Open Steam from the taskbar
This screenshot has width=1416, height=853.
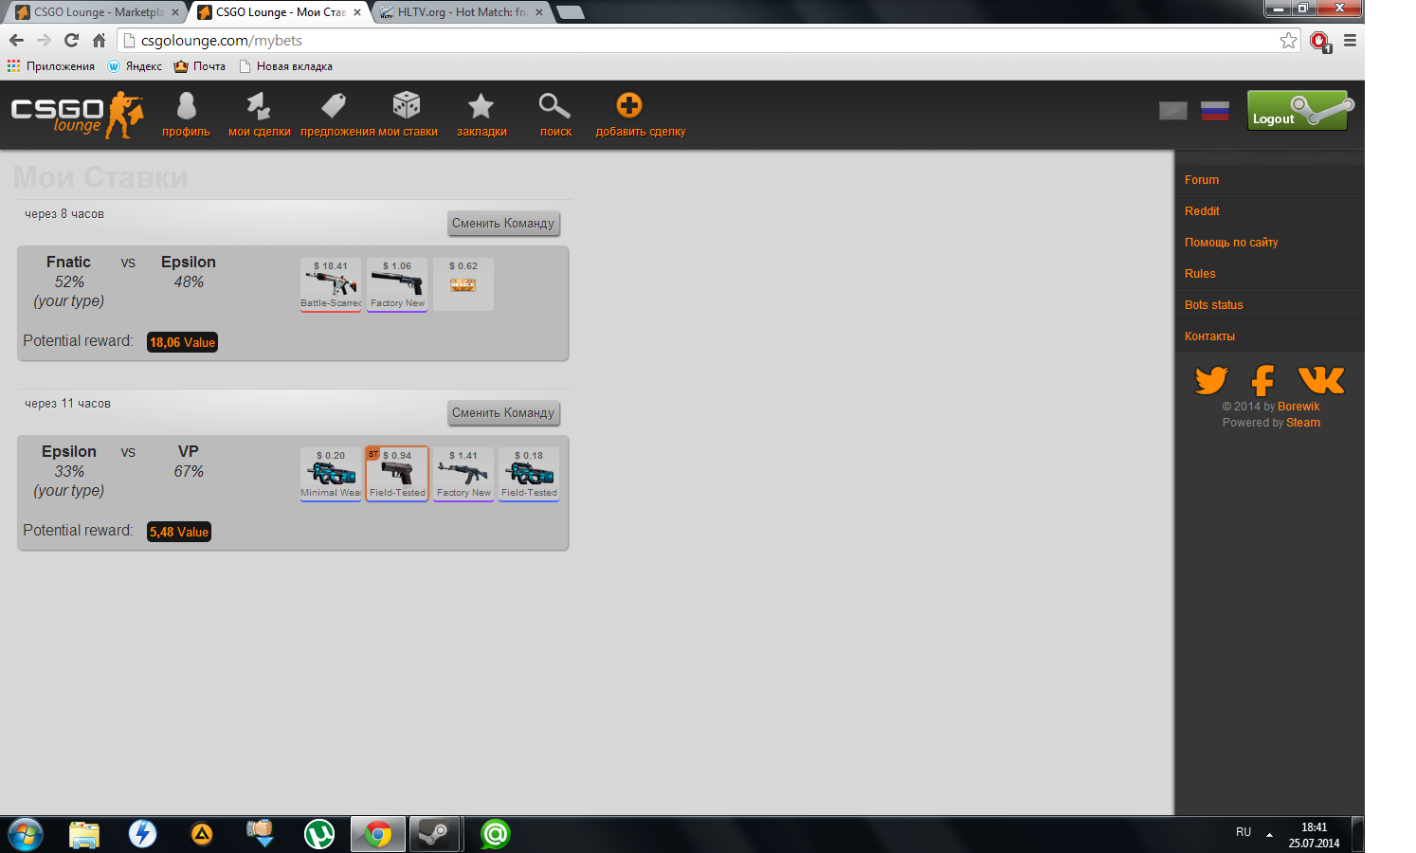pyautogui.click(x=434, y=834)
